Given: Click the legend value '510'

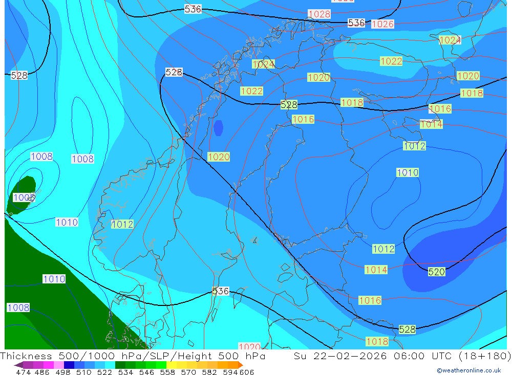Looking at the screenshot, I should pyautogui.click(x=83, y=372).
